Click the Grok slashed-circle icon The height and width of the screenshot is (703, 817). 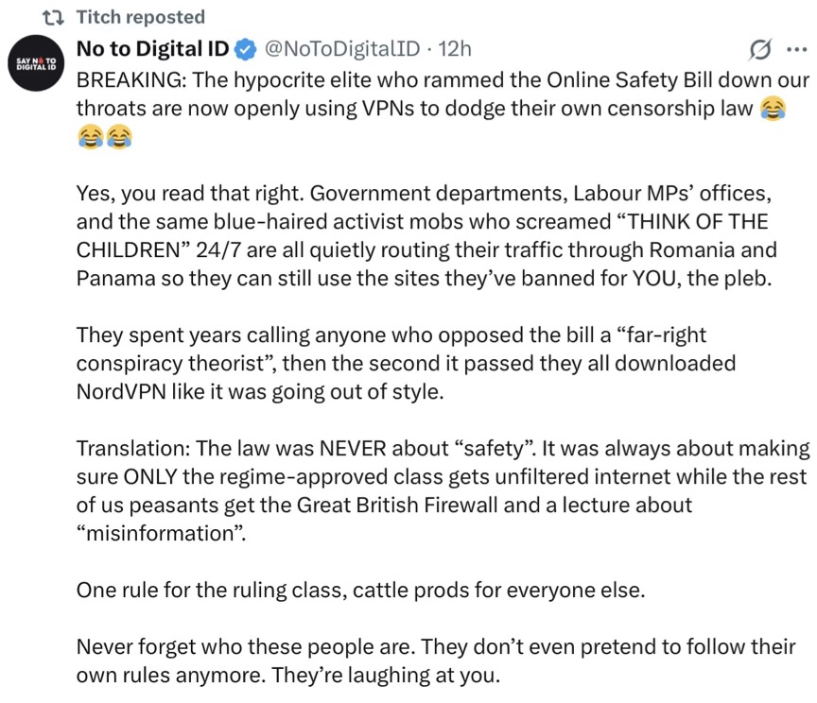point(757,48)
